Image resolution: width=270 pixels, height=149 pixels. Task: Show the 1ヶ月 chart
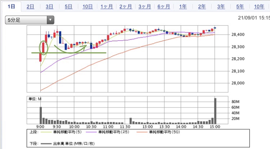[x=107, y=6]
